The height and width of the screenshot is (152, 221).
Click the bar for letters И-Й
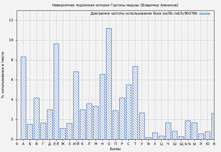[76, 105]
